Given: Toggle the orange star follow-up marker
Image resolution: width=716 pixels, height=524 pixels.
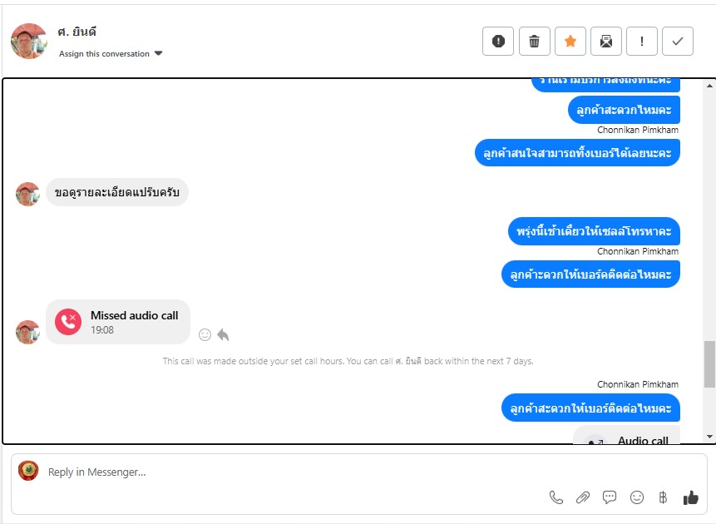Looking at the screenshot, I should (570, 41).
